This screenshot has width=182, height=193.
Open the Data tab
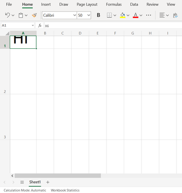click(x=134, y=4)
